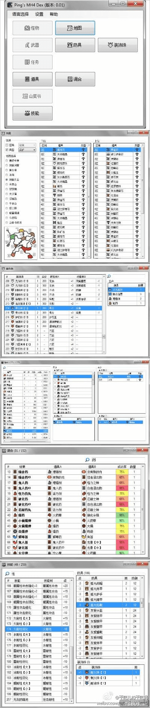150x708 pixels.
Task: Select the 天空山 map radio button
Action: (x=6, y=184)
